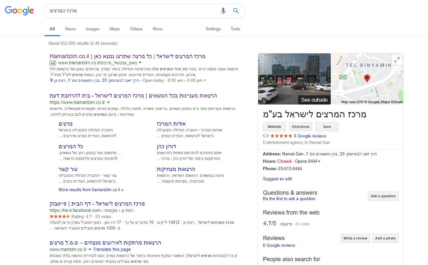Click the five-star rating in knowledge panel
This screenshot has height=265, width=428.
(x=281, y=136)
